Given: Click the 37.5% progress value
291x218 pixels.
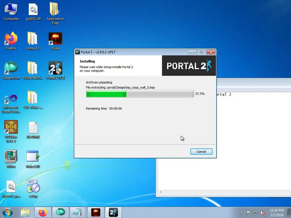Looking at the screenshot, I should [x=200, y=94].
